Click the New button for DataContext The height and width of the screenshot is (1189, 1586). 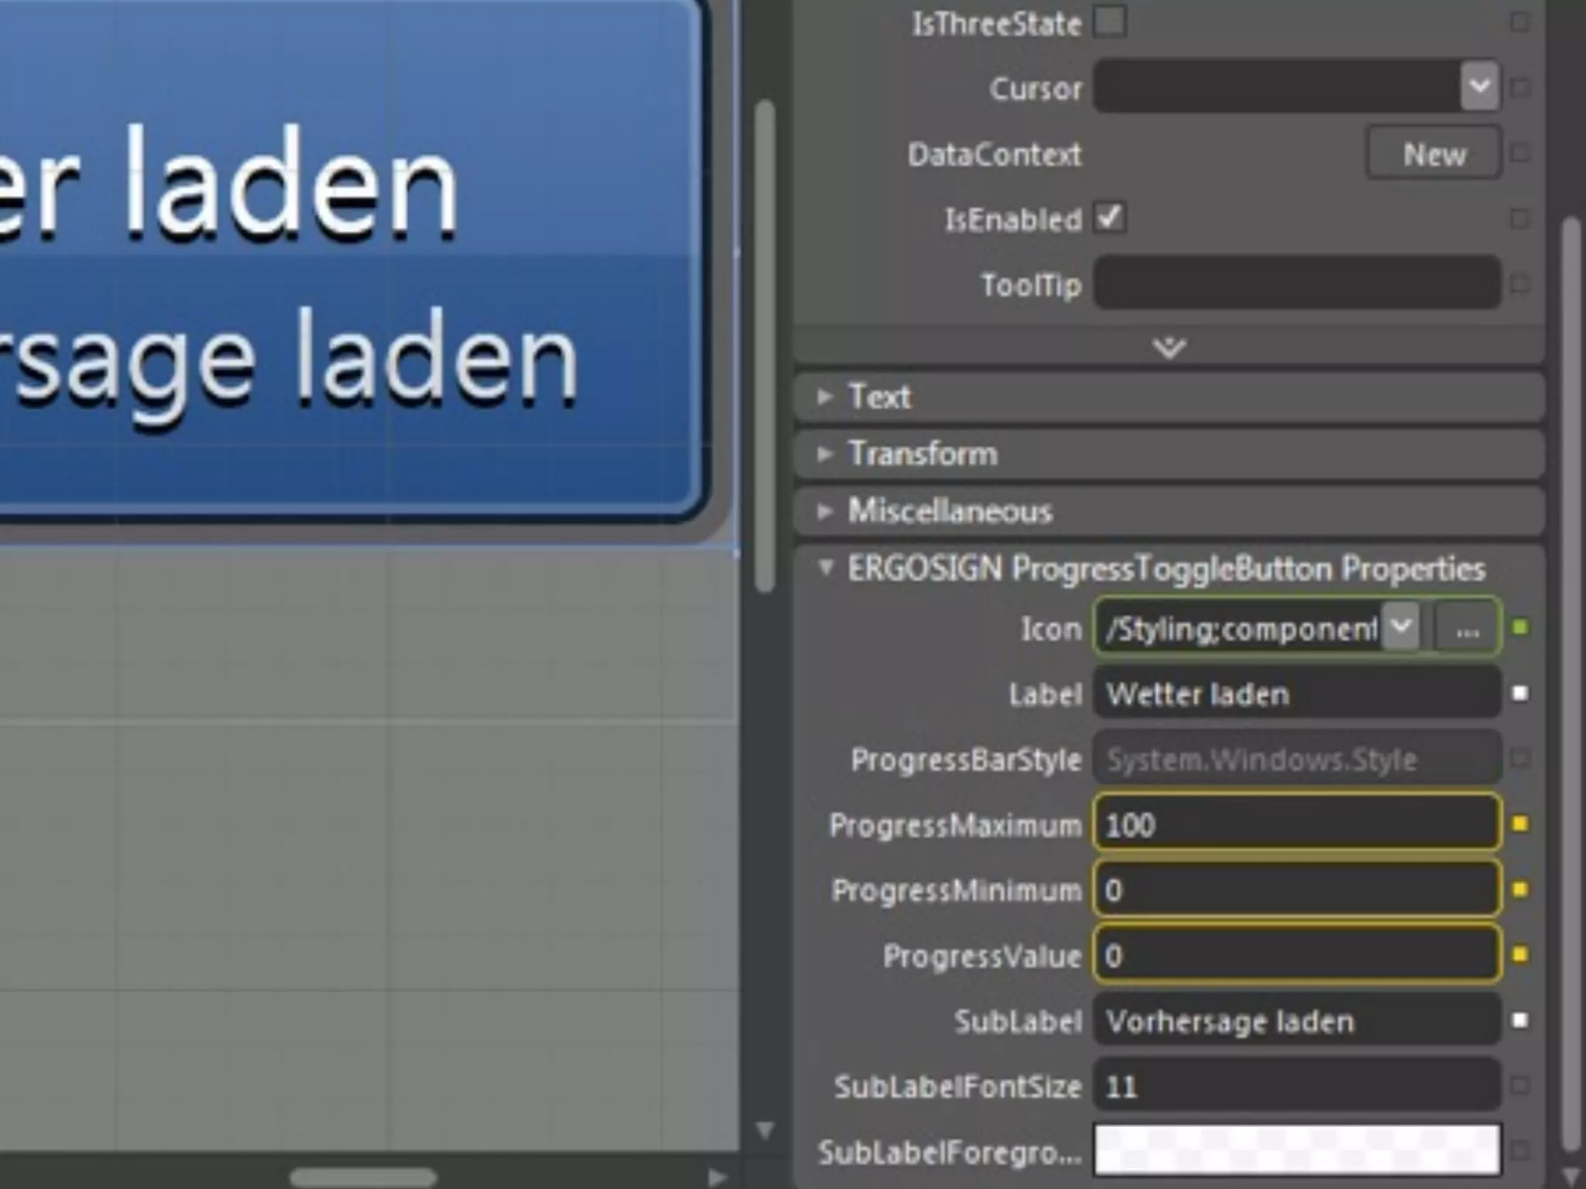tap(1433, 154)
